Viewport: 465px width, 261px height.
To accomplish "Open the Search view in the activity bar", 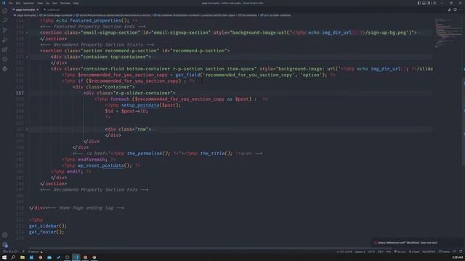I will [x=5, y=20].
